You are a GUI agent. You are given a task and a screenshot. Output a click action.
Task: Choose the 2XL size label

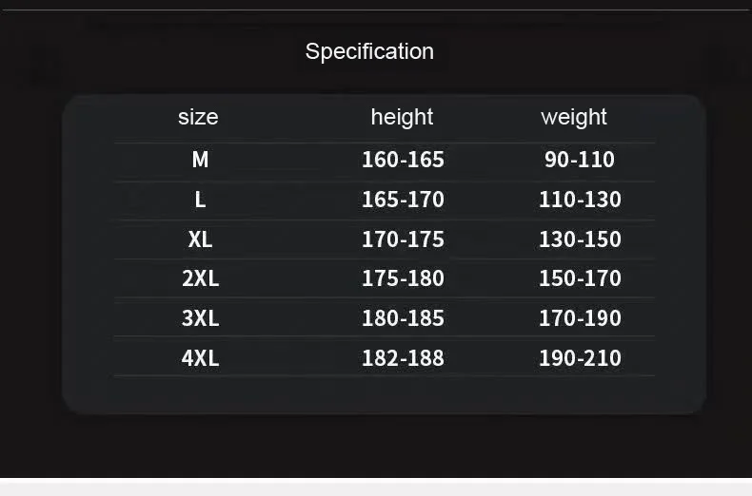click(200, 278)
